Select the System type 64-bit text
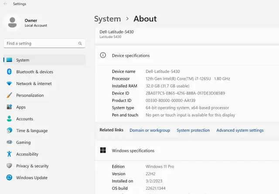The image size is (279, 194). pyautogui.click(x=187, y=108)
